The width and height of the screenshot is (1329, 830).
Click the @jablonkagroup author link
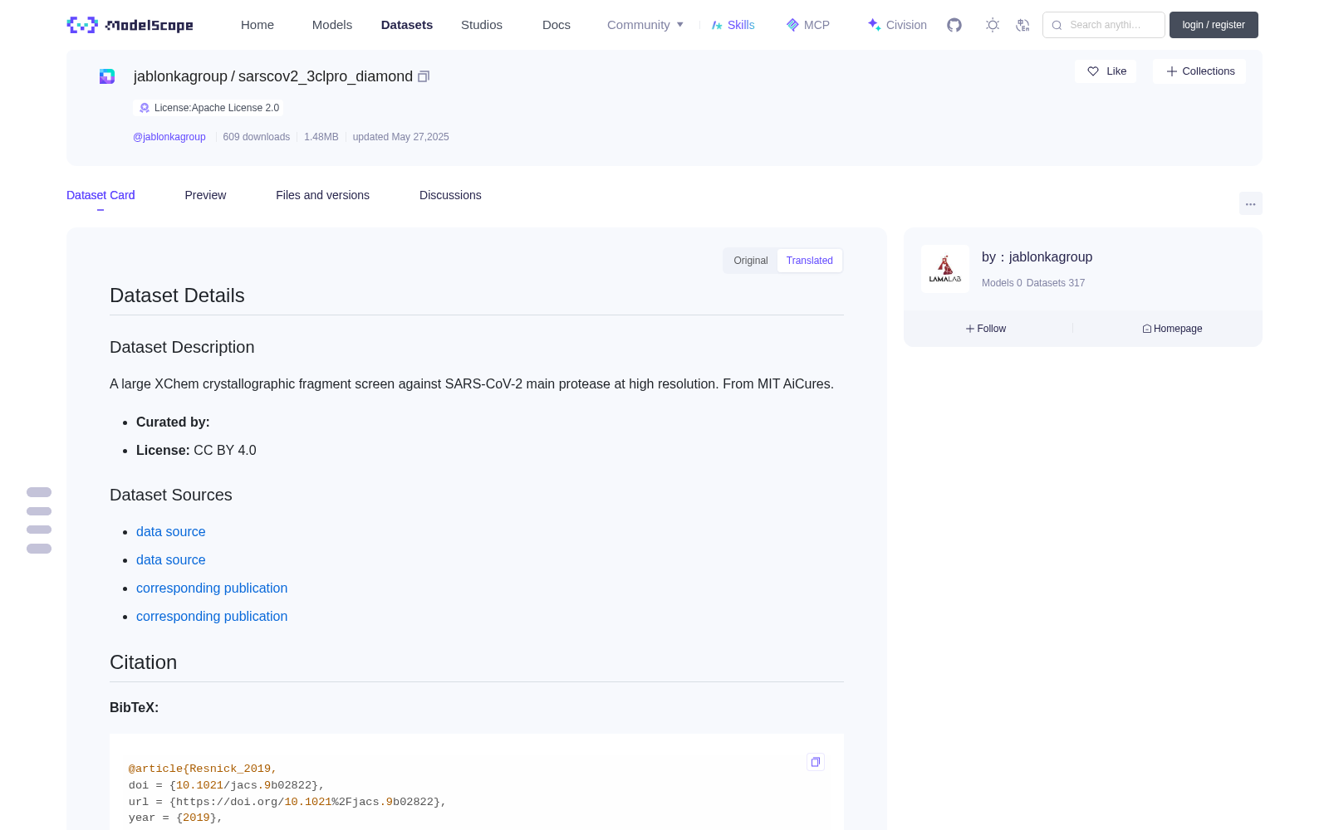(x=169, y=137)
